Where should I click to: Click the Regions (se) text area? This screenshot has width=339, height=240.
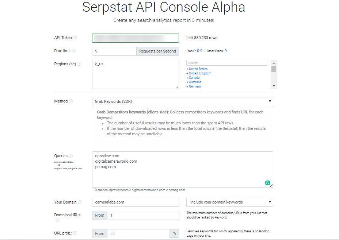136,74
